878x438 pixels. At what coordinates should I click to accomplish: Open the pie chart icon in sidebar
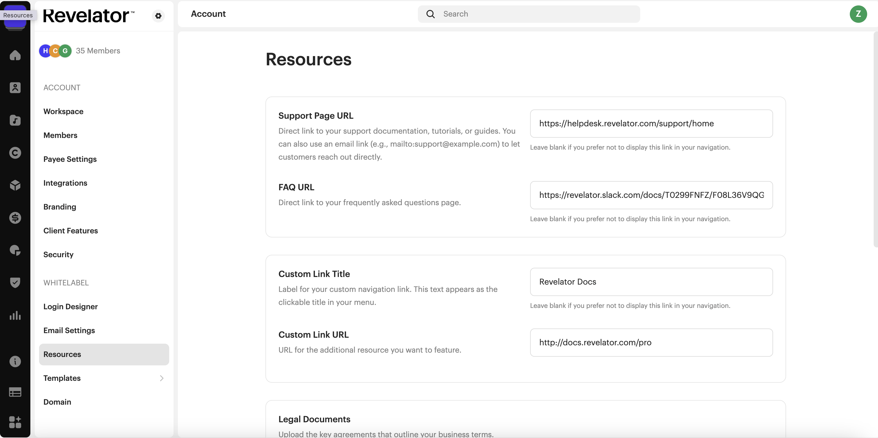point(15,250)
